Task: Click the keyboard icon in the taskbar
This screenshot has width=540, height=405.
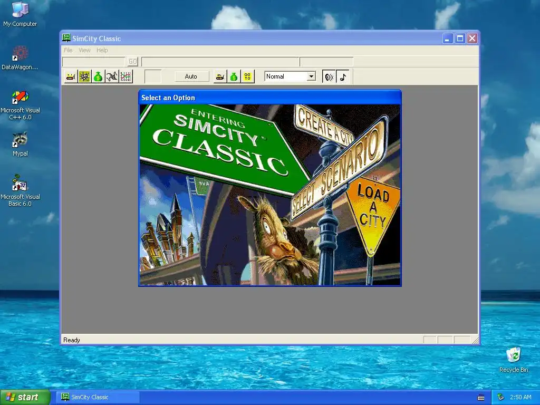Action: tap(481, 398)
